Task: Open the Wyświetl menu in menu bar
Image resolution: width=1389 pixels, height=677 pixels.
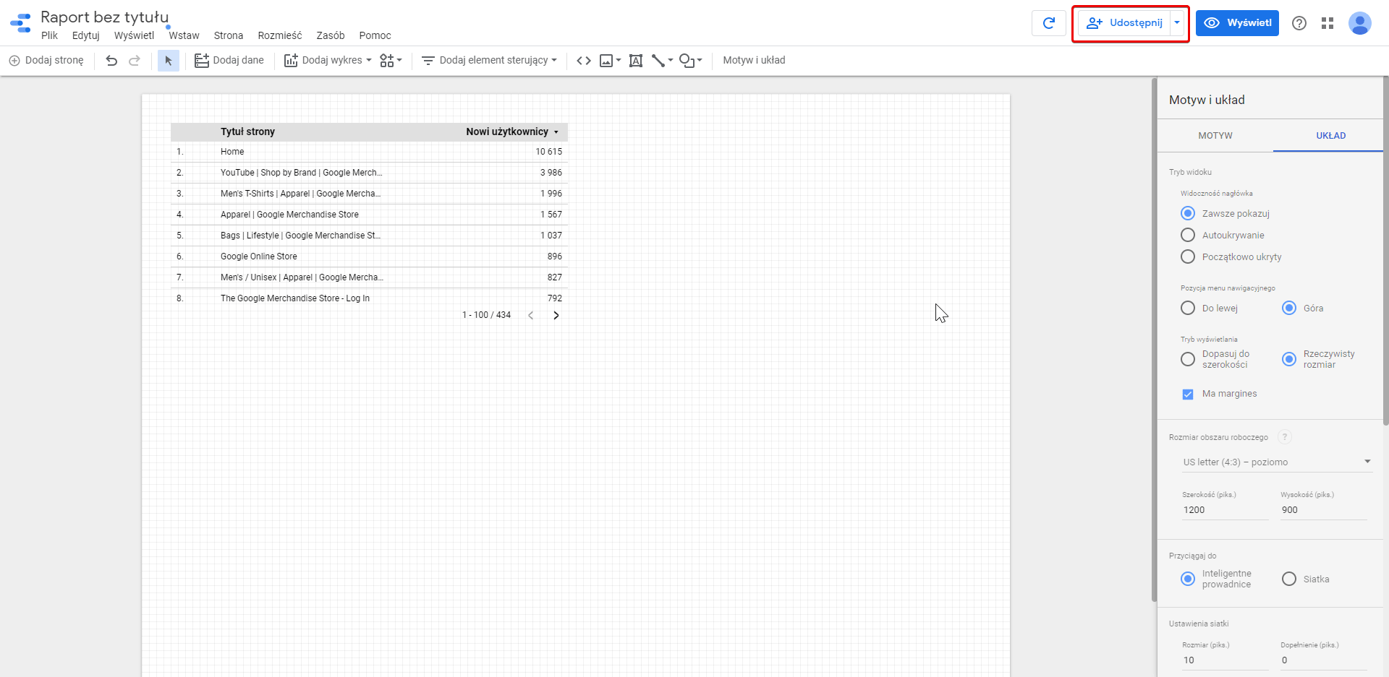Action: pos(134,35)
